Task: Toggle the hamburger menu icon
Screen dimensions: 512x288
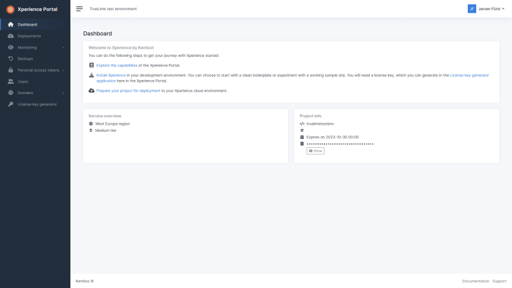Action: coord(79,9)
